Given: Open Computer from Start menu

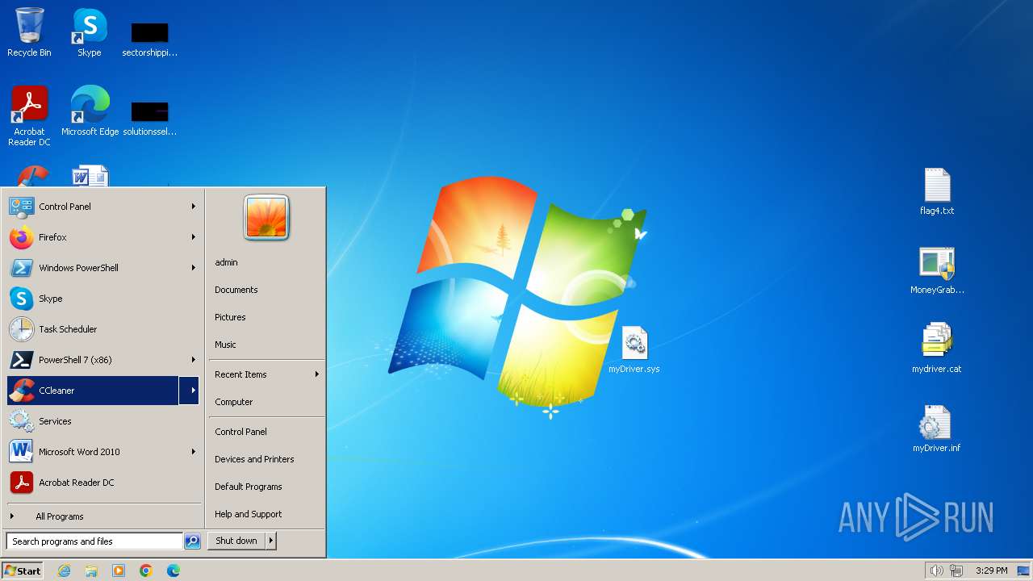Looking at the screenshot, I should point(266,402).
